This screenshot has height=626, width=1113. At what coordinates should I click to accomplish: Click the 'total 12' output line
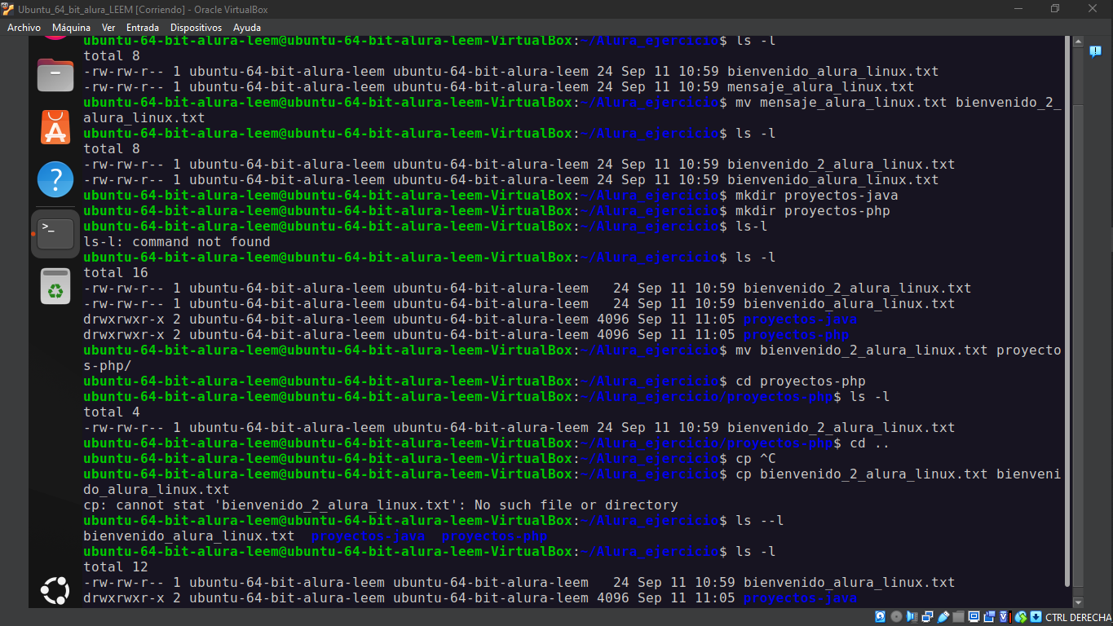point(116,567)
